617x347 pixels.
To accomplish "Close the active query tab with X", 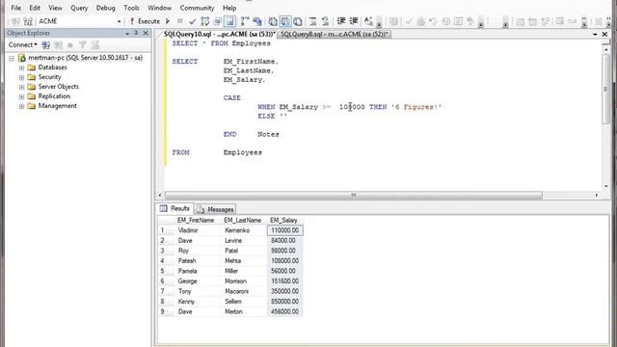I will pos(604,35).
